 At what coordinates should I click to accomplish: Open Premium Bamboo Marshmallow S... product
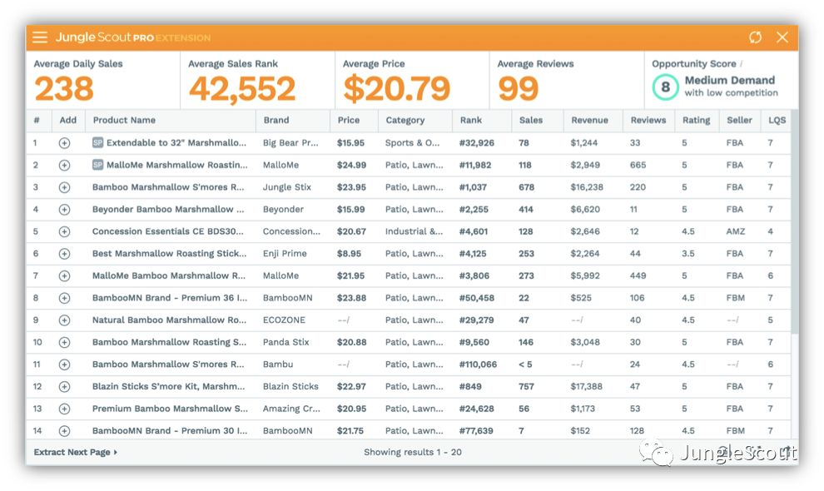tap(170, 409)
